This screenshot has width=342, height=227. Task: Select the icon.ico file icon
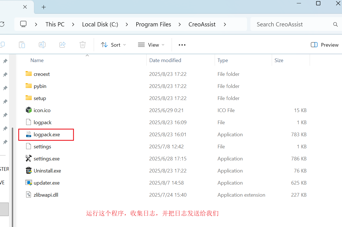[x=29, y=110]
